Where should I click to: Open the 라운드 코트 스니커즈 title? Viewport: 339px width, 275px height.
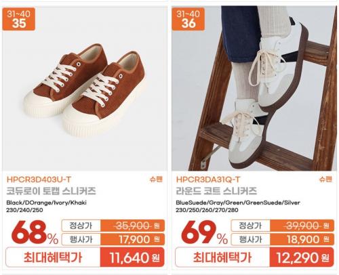click(216, 191)
